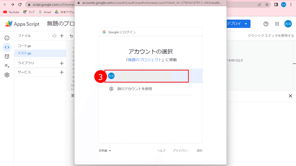Bookmark this page with the star icon

coord(267,4)
